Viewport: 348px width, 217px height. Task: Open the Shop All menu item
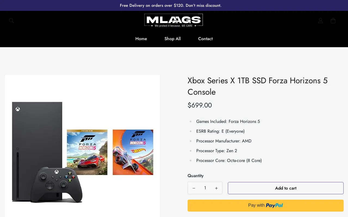[173, 39]
